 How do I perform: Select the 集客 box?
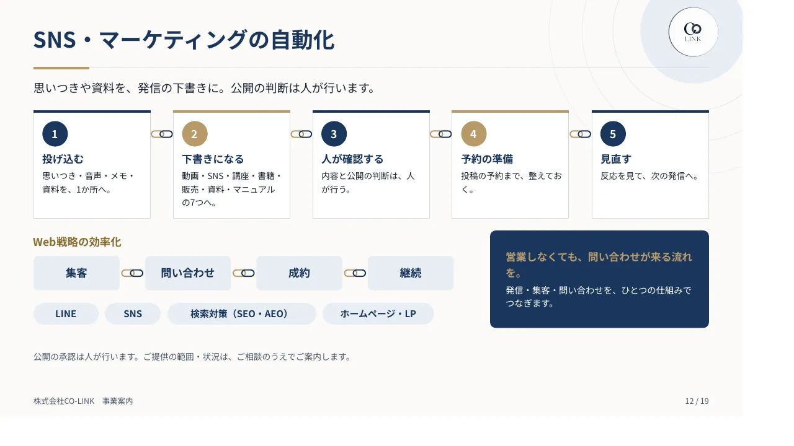pos(76,273)
